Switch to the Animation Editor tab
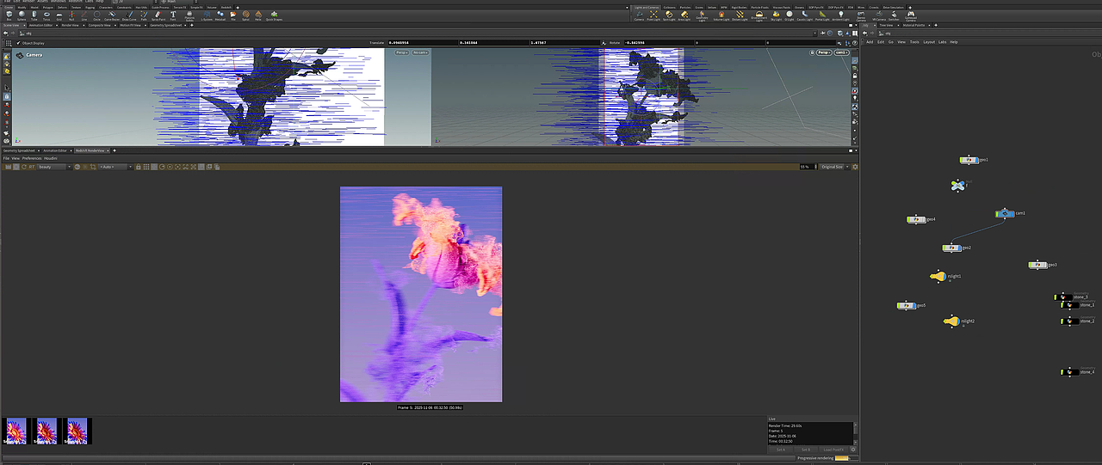1102x465 pixels. pyautogui.click(x=41, y=25)
